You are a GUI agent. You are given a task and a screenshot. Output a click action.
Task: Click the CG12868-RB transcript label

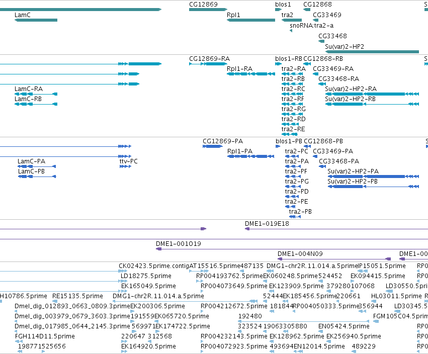[323, 59]
